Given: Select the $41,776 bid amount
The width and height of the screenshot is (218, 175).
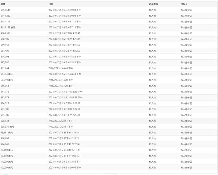Looking at the screenshot, I should [5, 91].
